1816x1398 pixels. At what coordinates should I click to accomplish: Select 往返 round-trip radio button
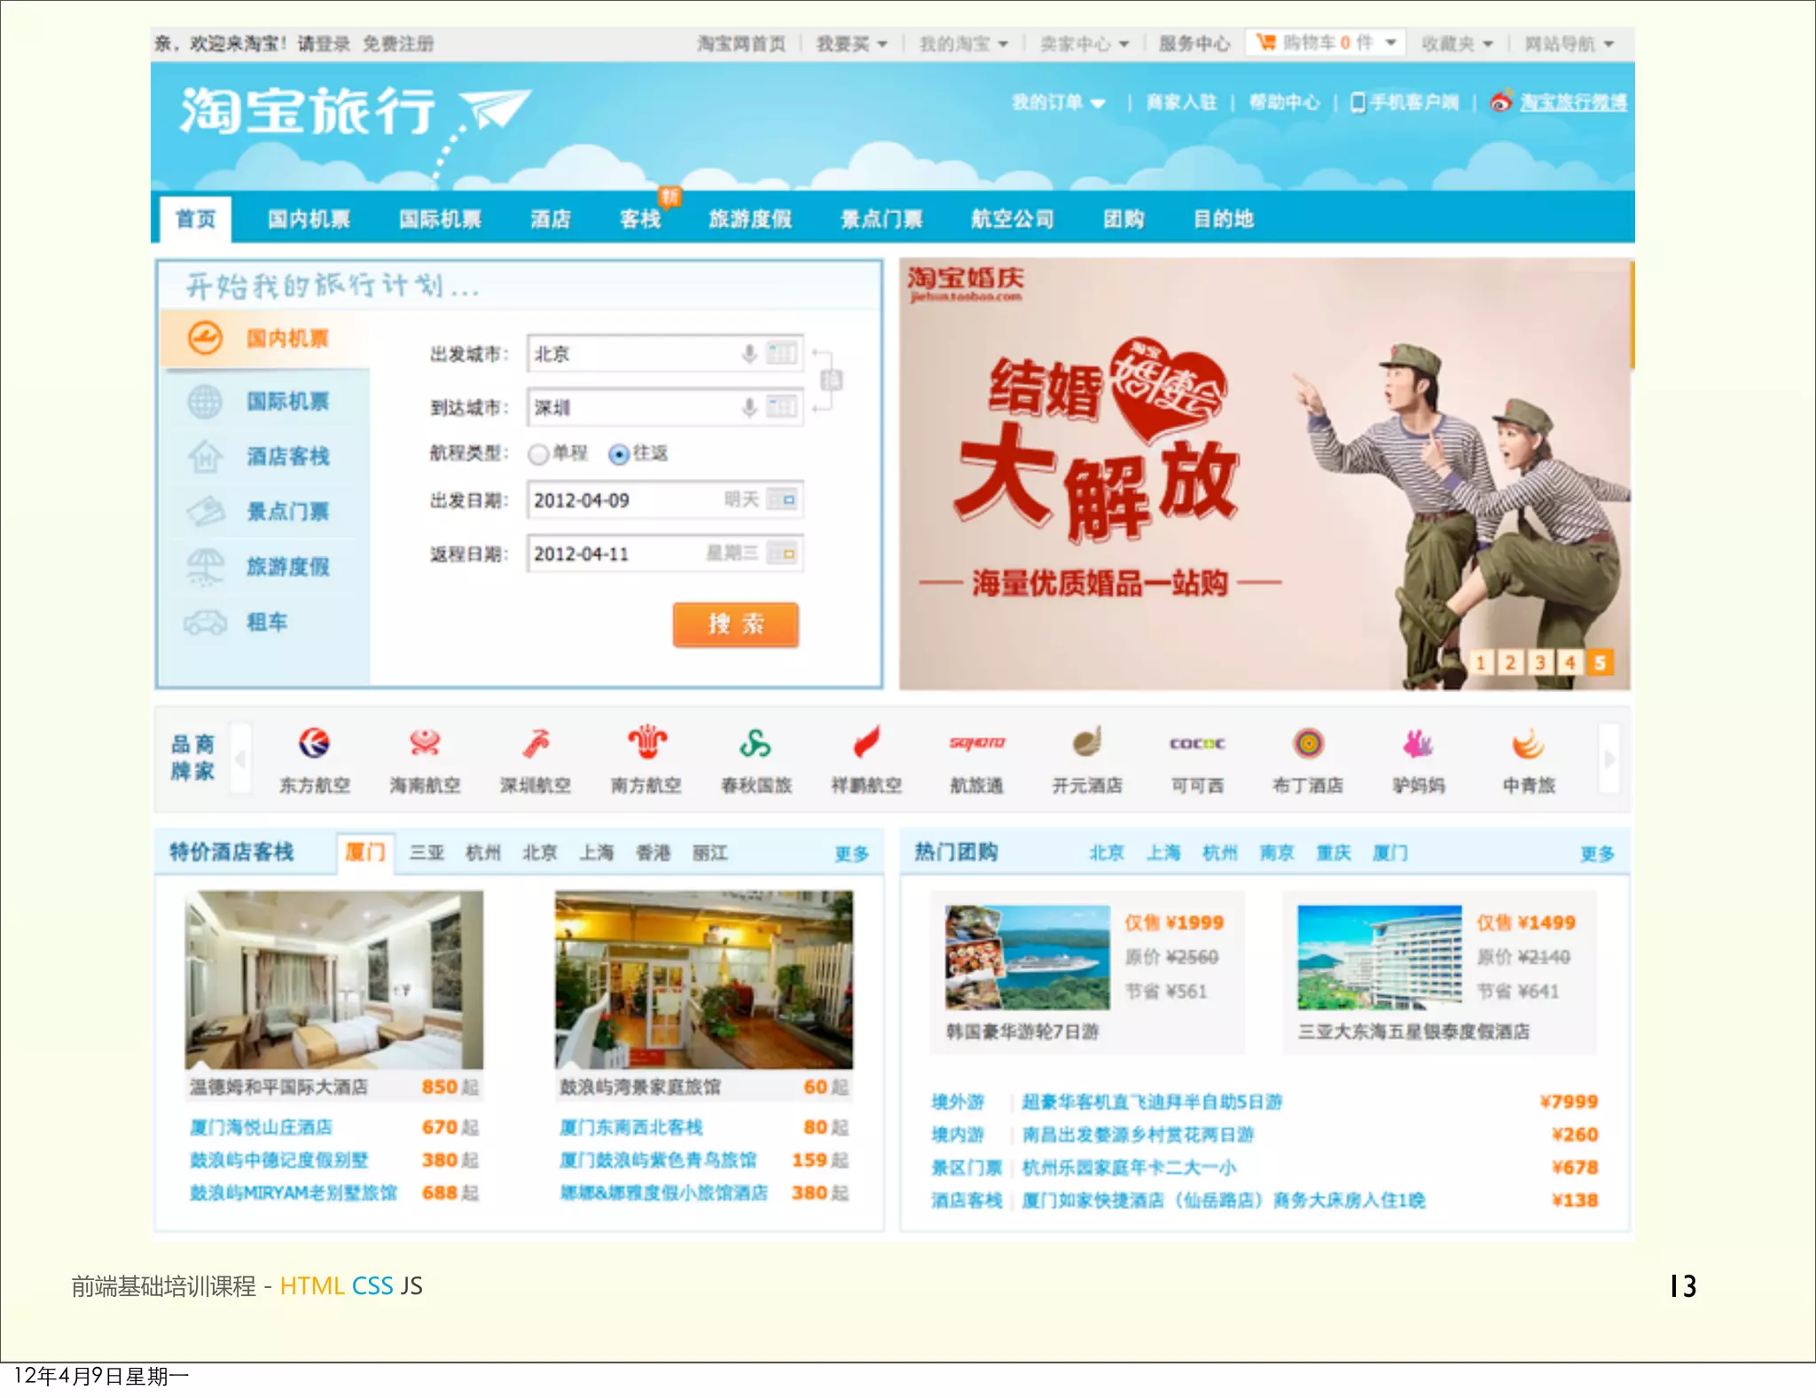pos(619,454)
